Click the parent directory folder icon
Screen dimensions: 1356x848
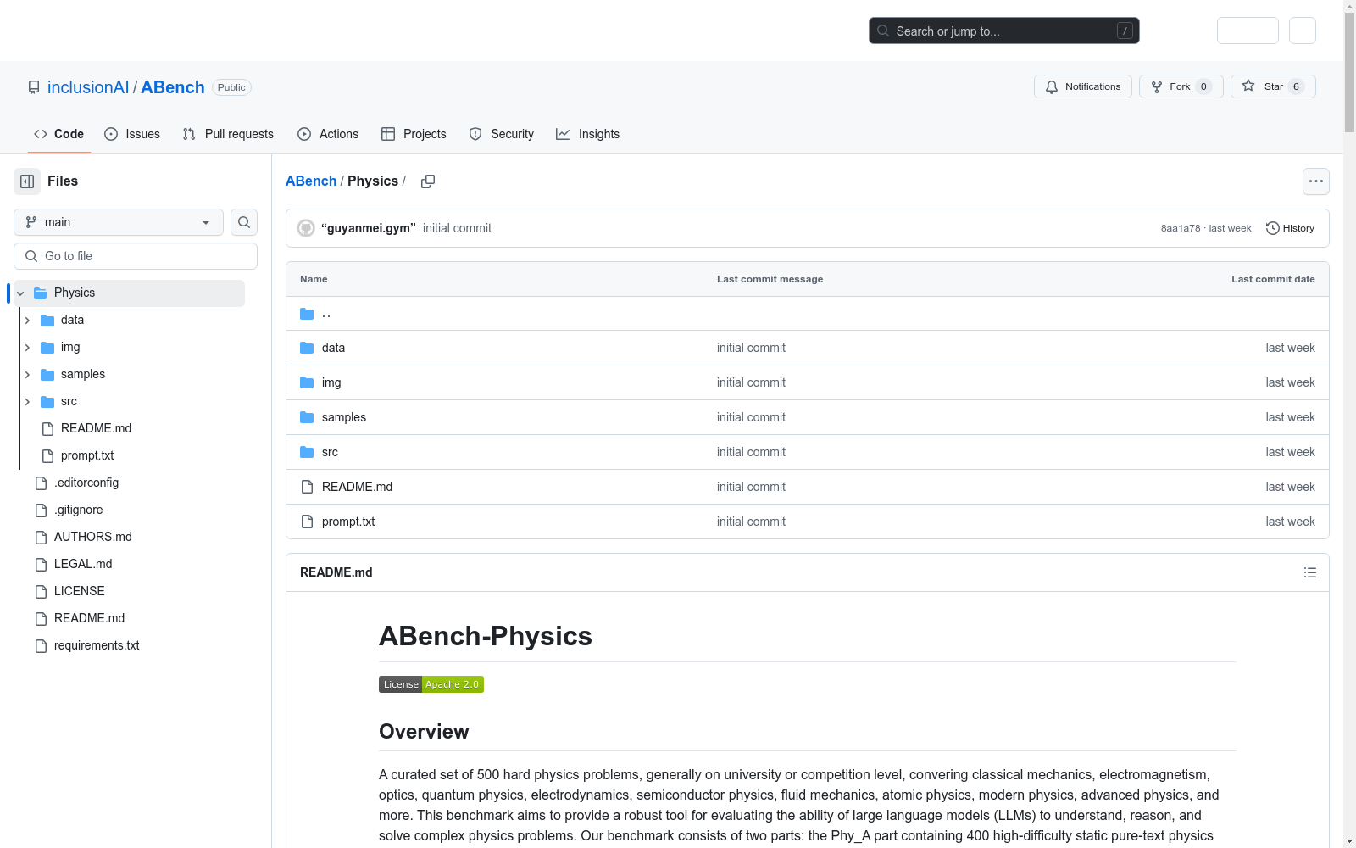[307, 314]
